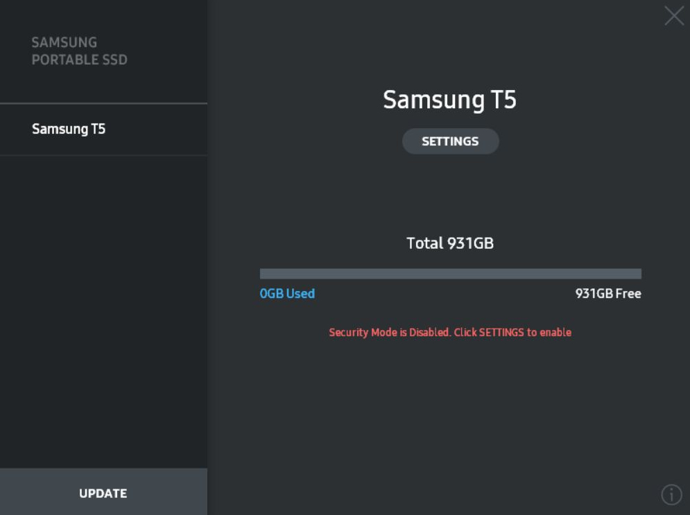Open SETTINGS for Samsung T5
This screenshot has width=690, height=515.
(x=450, y=141)
